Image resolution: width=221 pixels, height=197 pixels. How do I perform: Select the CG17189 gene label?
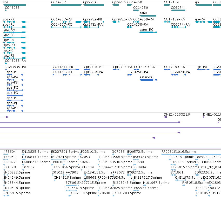pos(171,2)
